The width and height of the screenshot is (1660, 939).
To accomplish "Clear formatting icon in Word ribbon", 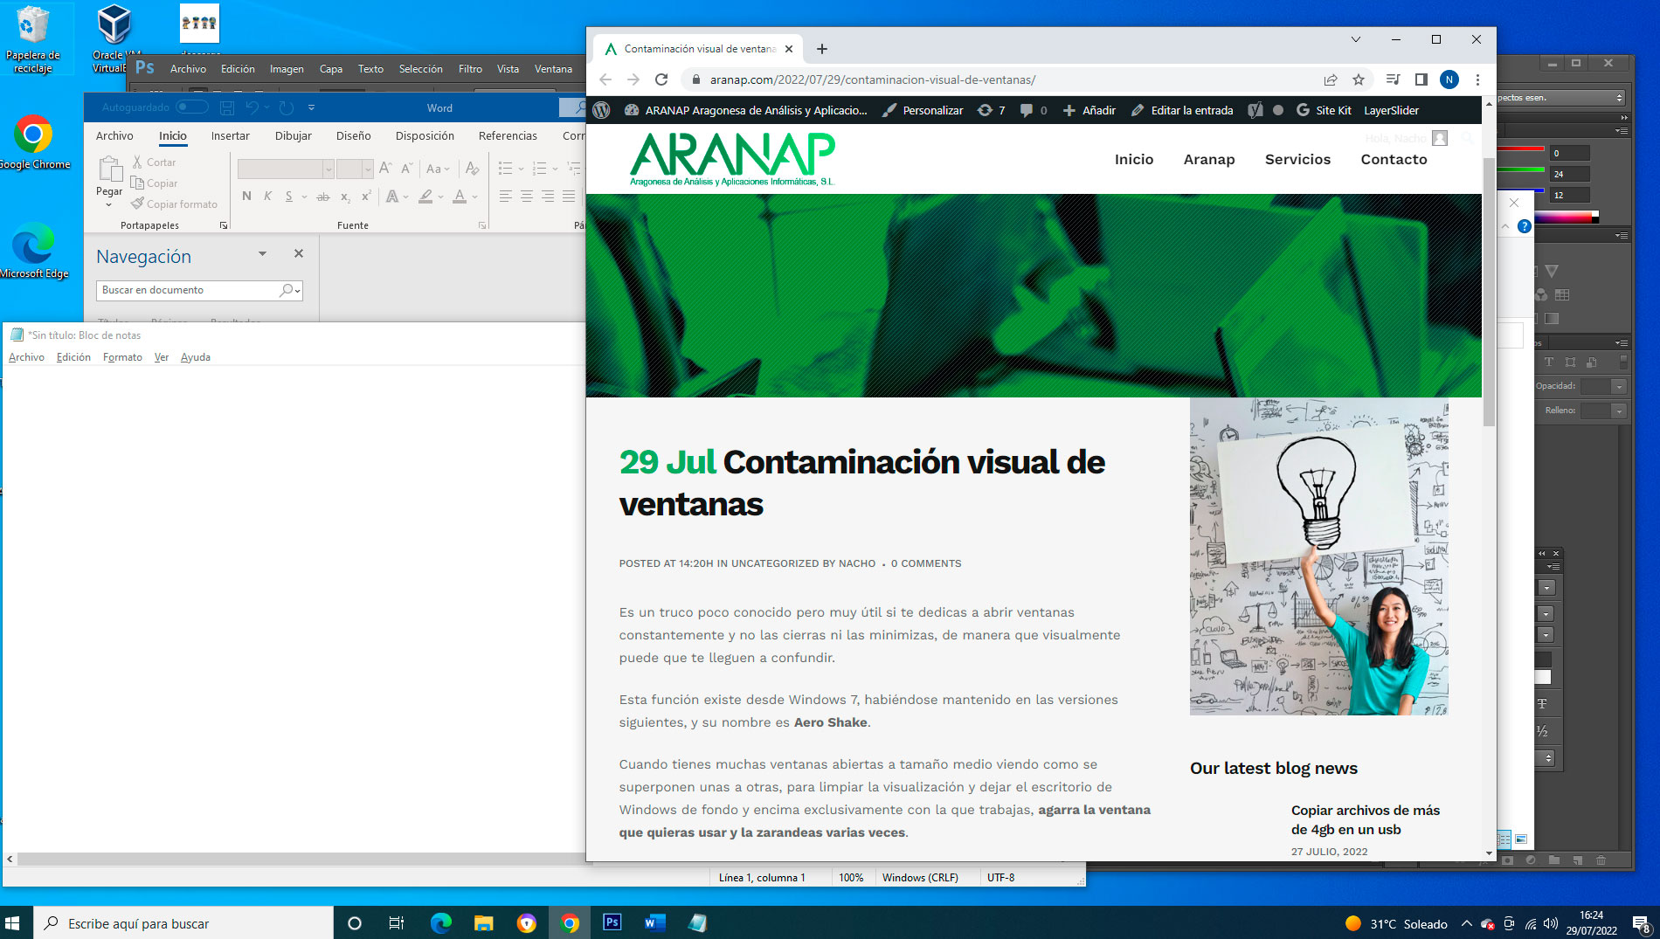I will [473, 169].
